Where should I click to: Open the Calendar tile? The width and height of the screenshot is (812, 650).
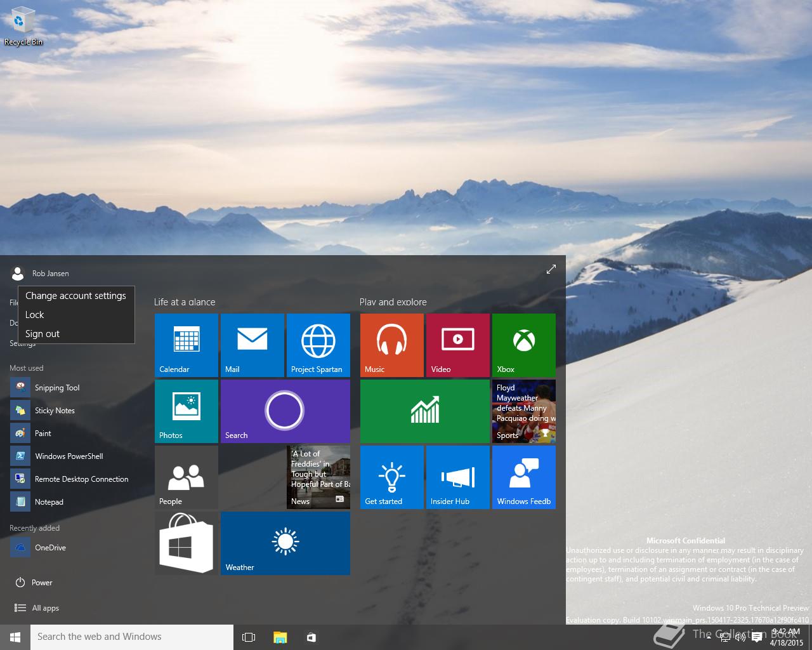click(186, 345)
